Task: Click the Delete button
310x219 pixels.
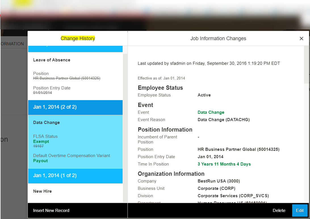Action: 279,211
